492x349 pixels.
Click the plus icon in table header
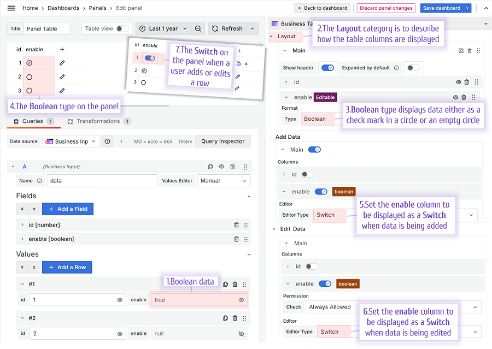[x=62, y=50]
